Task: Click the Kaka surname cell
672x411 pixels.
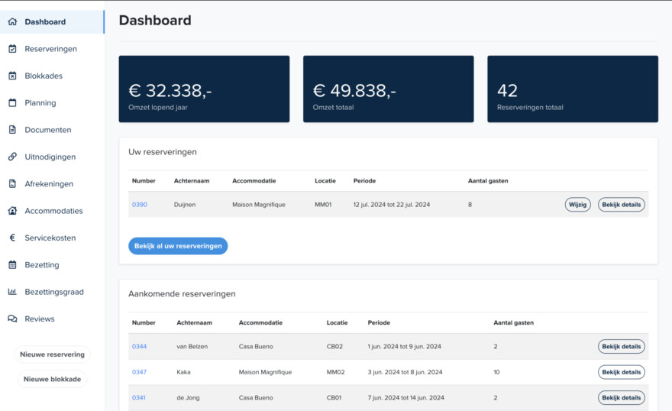Action: (183, 372)
